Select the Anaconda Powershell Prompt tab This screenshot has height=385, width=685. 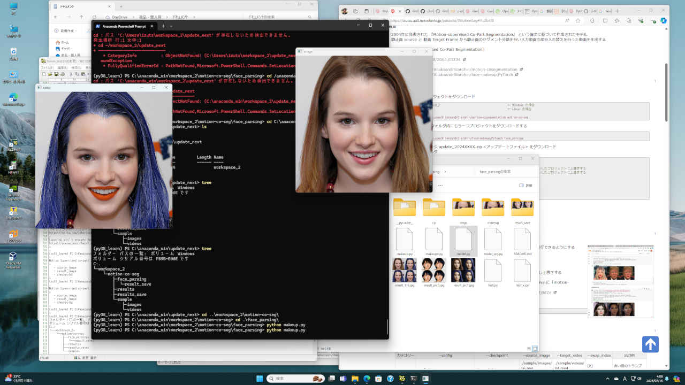pyautogui.click(x=124, y=26)
